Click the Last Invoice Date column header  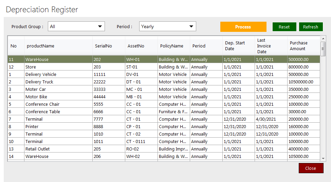[264, 46]
